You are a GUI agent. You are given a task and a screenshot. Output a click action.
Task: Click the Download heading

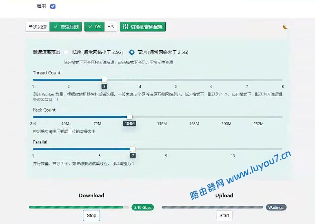[91, 195]
